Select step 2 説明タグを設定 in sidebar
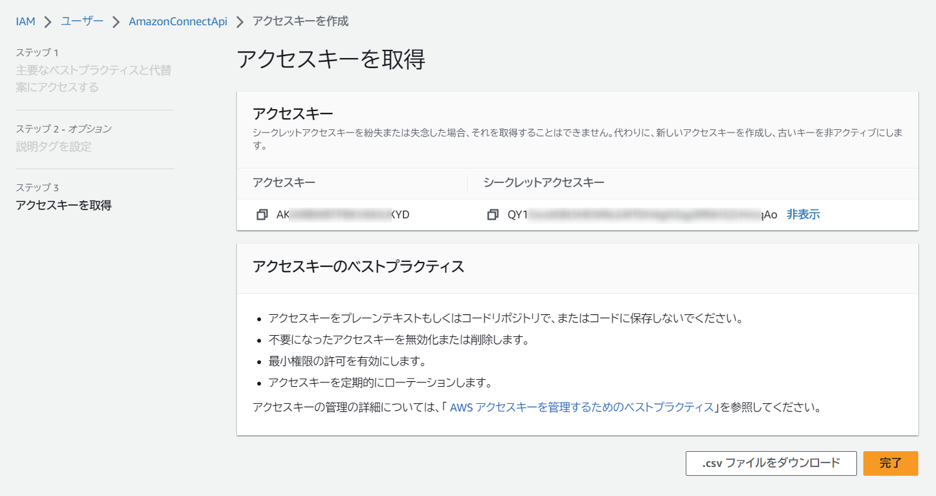Screen dimensions: 936x496 (54, 146)
